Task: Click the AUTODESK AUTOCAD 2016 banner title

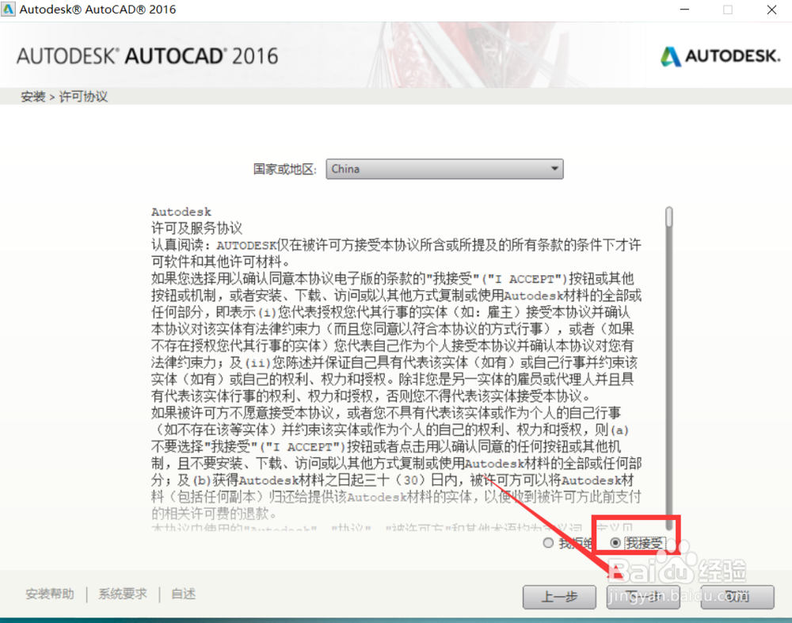Action: point(147,55)
